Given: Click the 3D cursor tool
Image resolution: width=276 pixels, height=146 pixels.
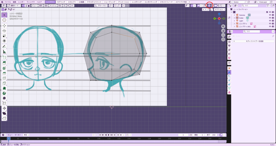Looking at the screenshot, I should (4, 20).
